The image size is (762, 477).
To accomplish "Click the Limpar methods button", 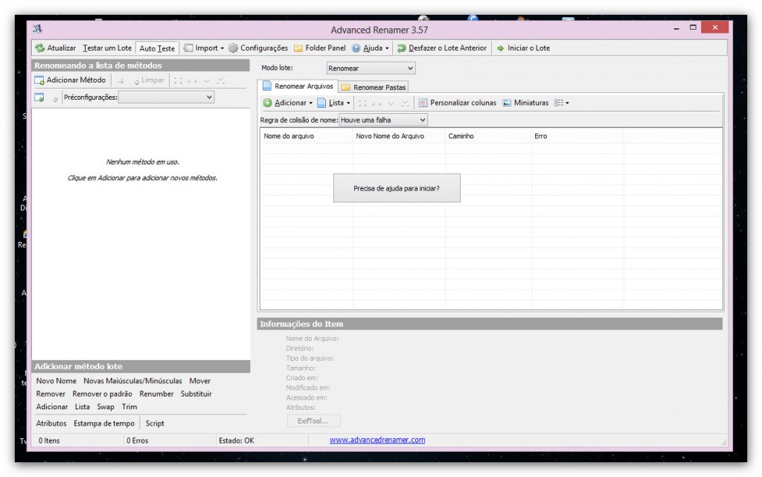I will 149,80.
